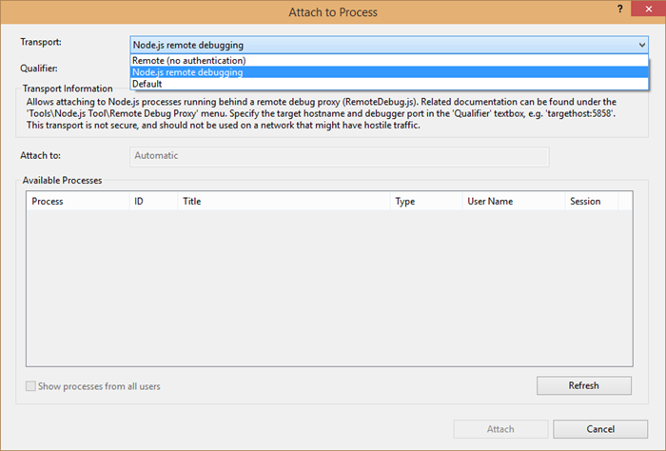The width and height of the screenshot is (666, 451).
Task: Pick the Default transport option
Action: tap(148, 84)
